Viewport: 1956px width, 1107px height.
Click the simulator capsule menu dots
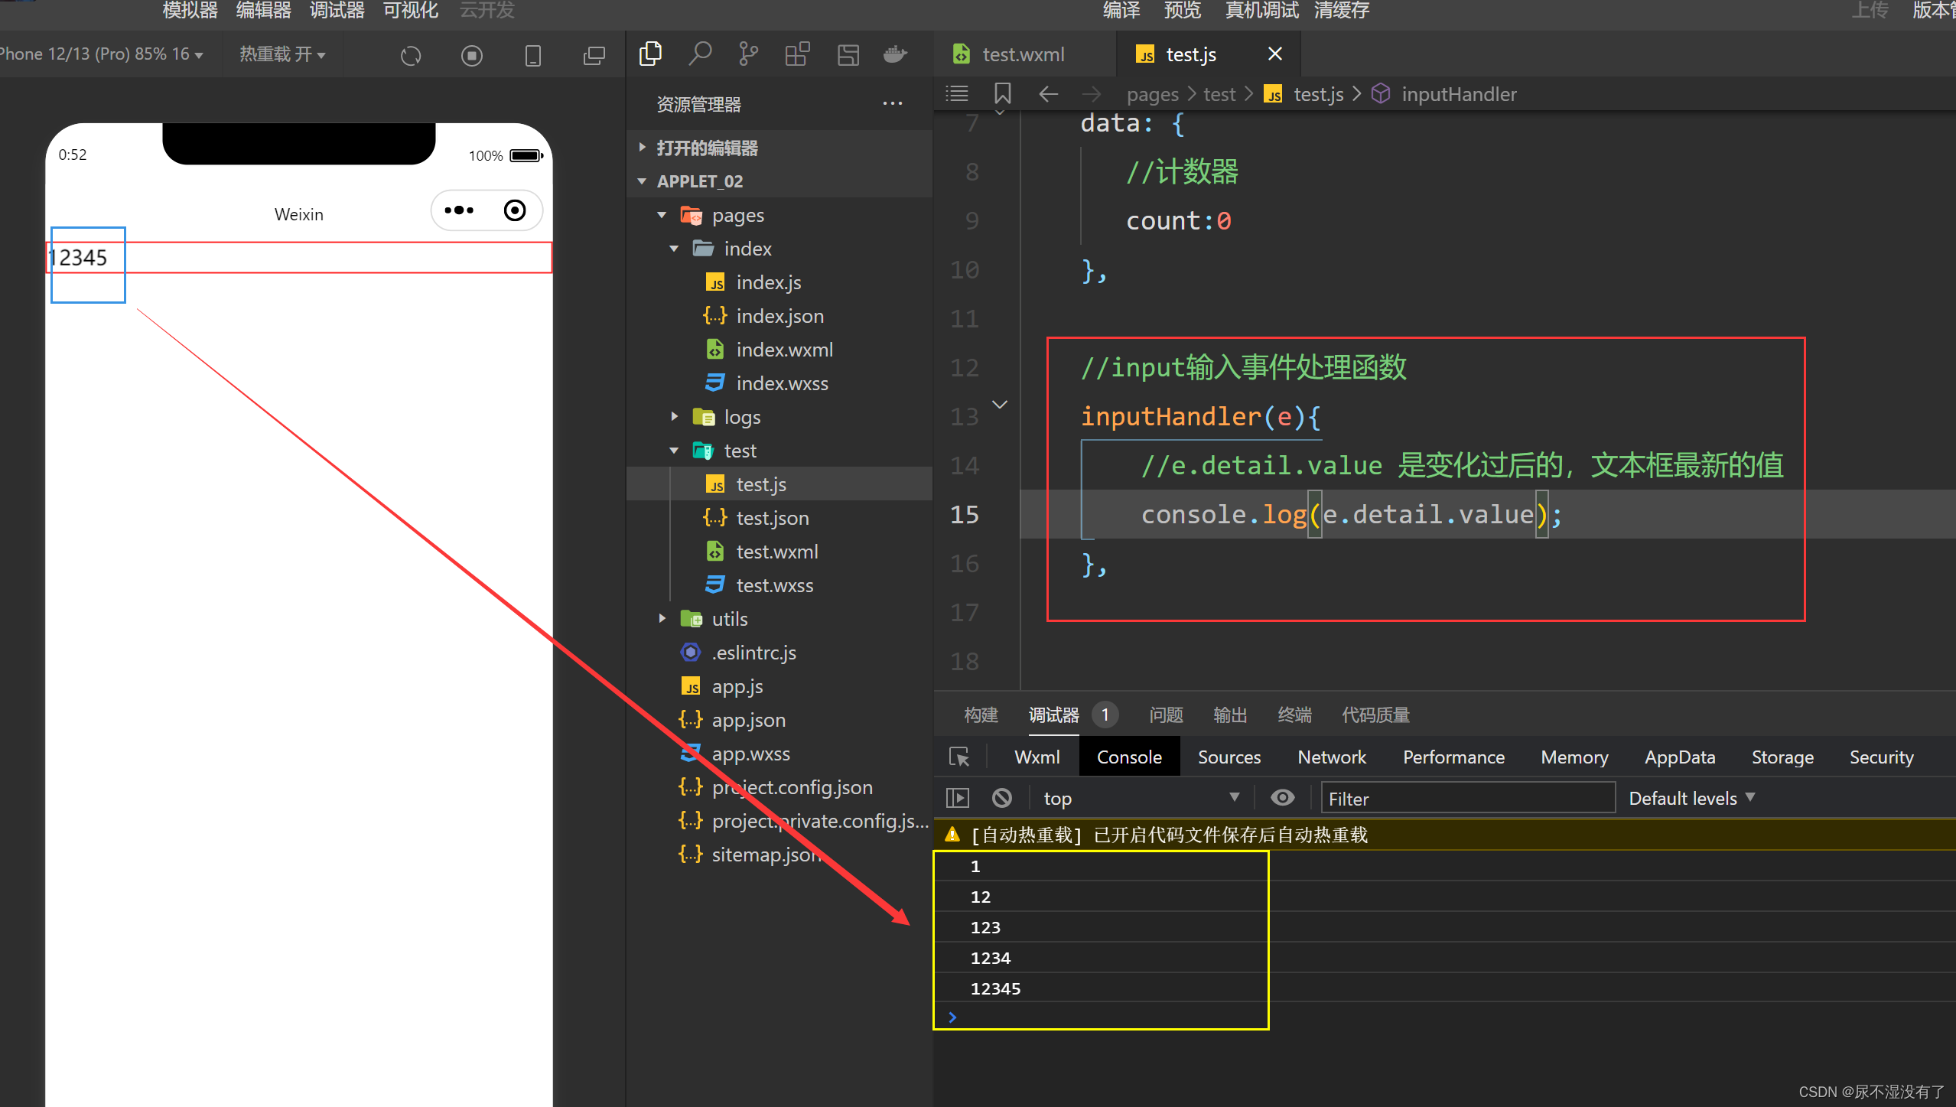[459, 210]
